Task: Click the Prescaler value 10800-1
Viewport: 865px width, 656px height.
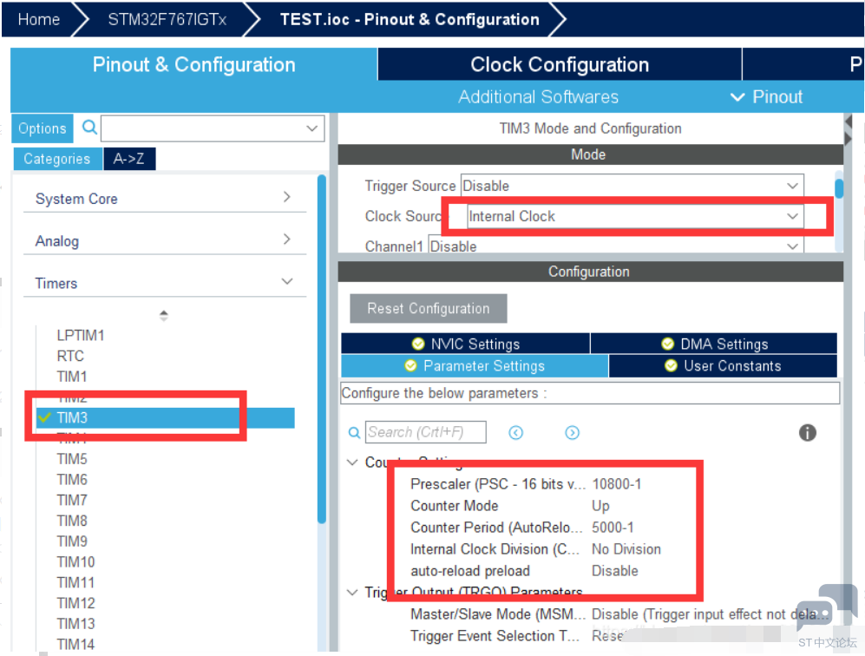Action: 617,484
